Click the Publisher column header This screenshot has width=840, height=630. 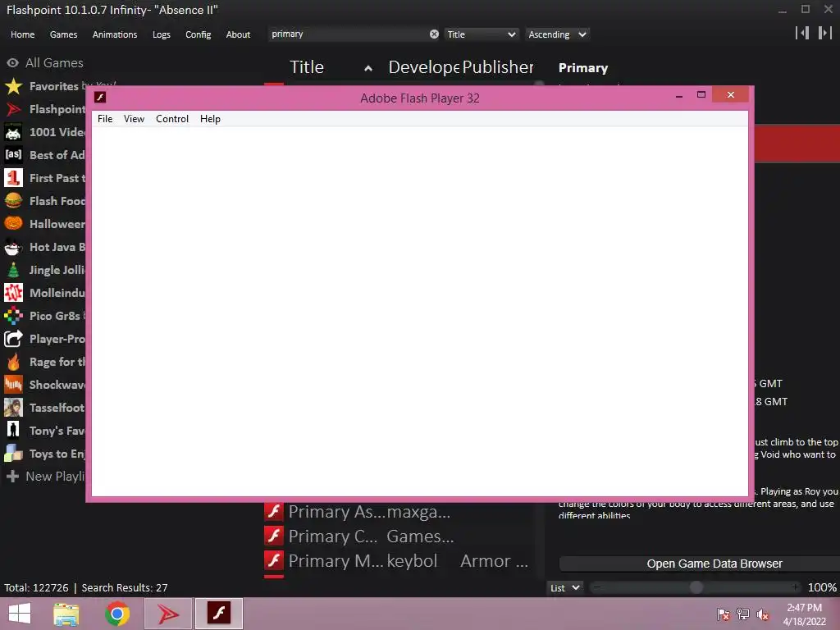tap(498, 67)
